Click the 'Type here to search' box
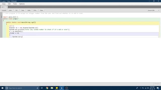This screenshot has height=90, width=161. coord(22,88)
